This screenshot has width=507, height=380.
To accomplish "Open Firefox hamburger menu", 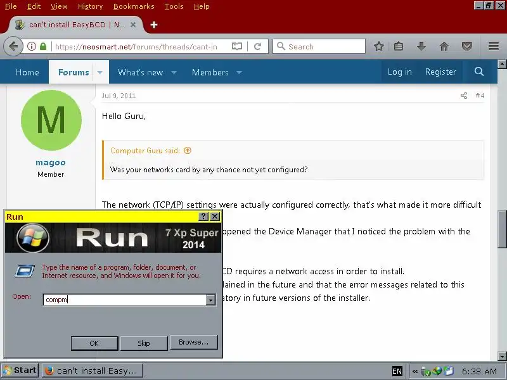I will [494, 46].
